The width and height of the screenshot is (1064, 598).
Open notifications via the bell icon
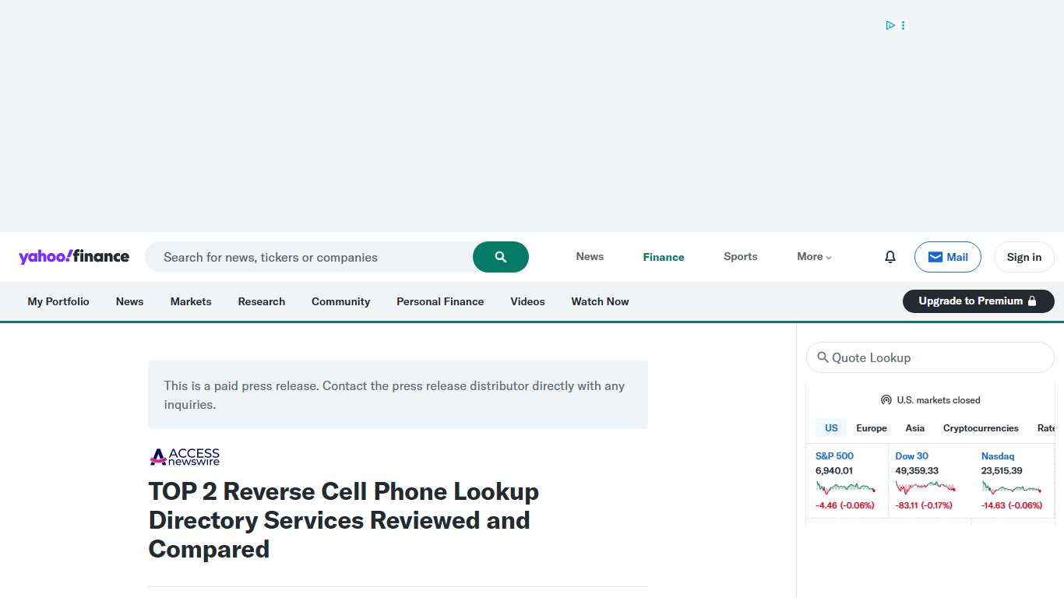[x=890, y=256]
